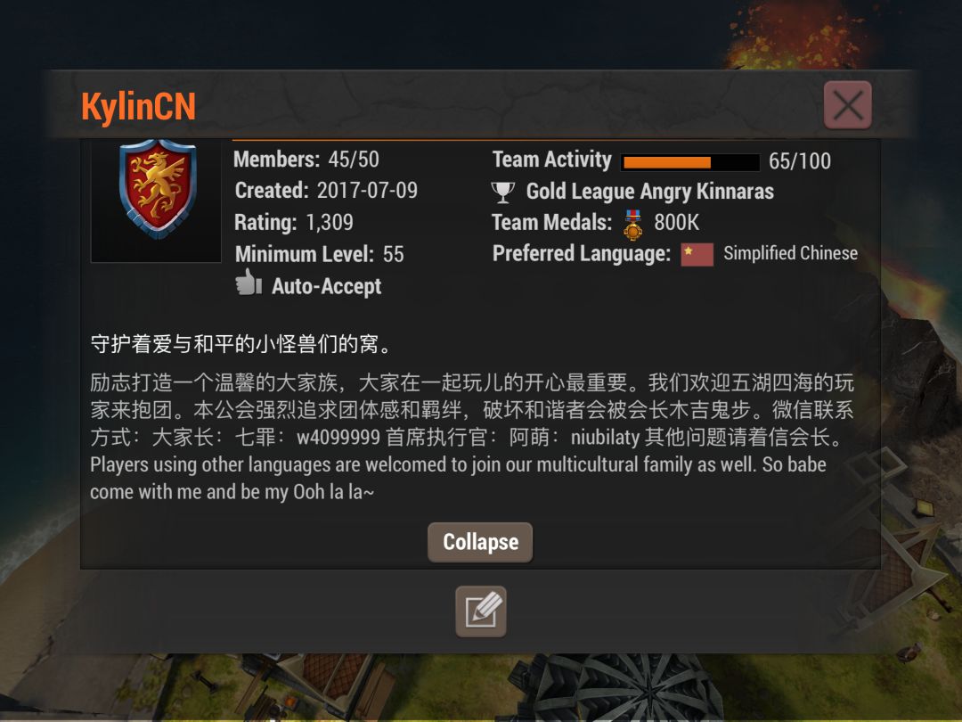The height and width of the screenshot is (722, 962).
Task: Open the edit team info pencil icon
Action: (481, 611)
